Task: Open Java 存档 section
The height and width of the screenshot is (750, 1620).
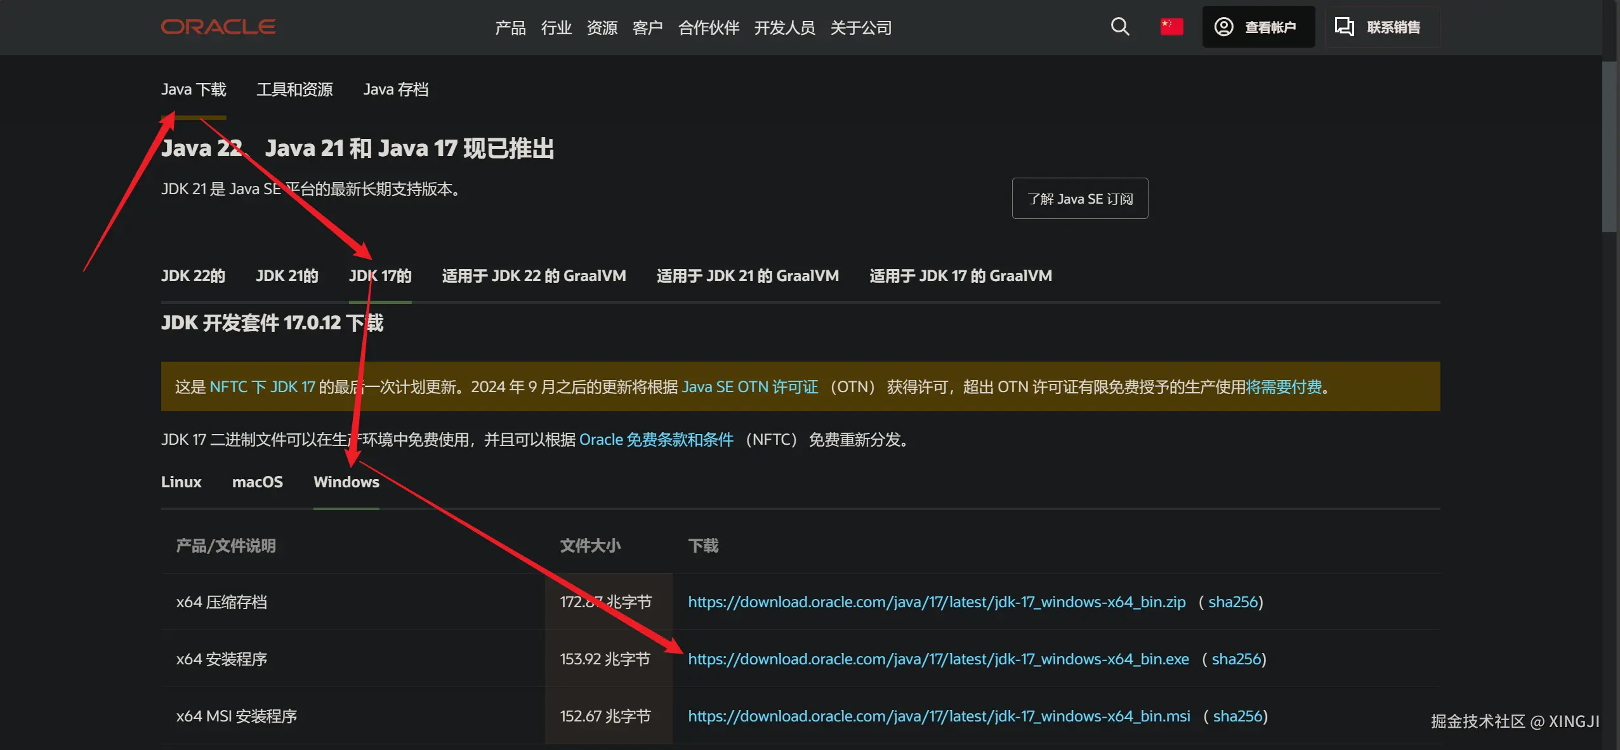Action: (x=395, y=89)
